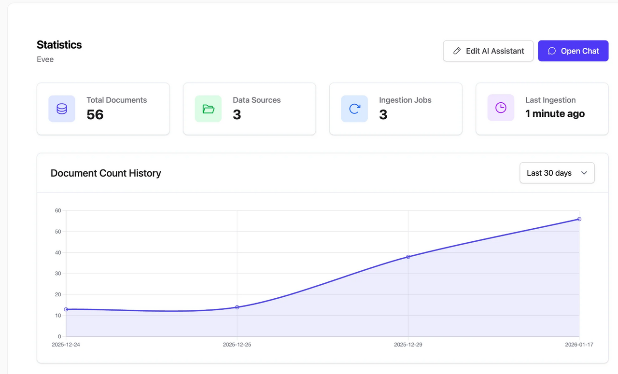Click the Total Documents count 56
The image size is (618, 374).
click(x=95, y=114)
